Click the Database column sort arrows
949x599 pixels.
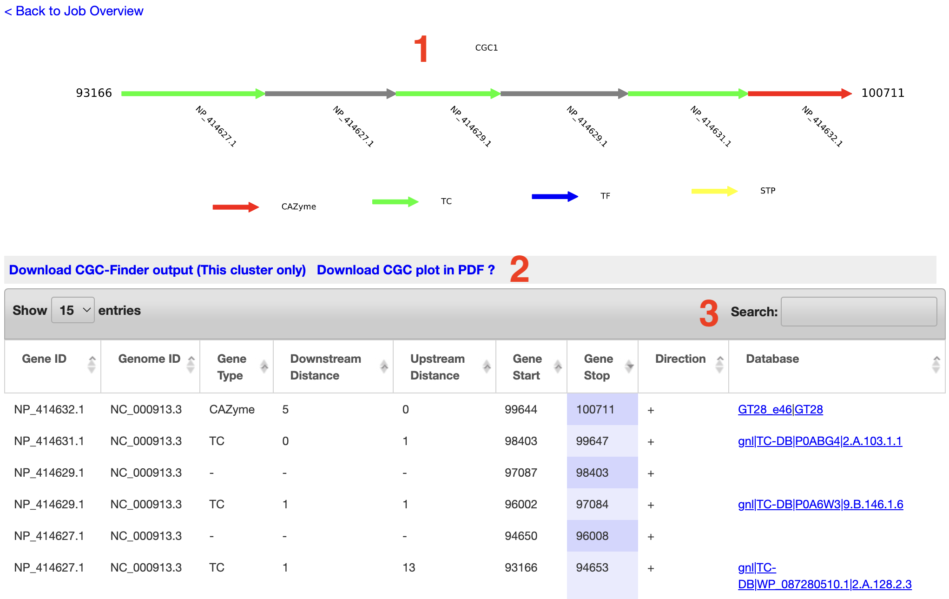click(936, 365)
